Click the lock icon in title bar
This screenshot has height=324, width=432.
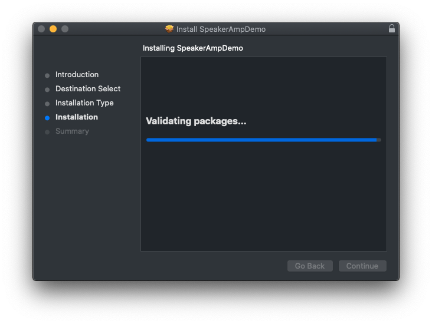click(391, 29)
